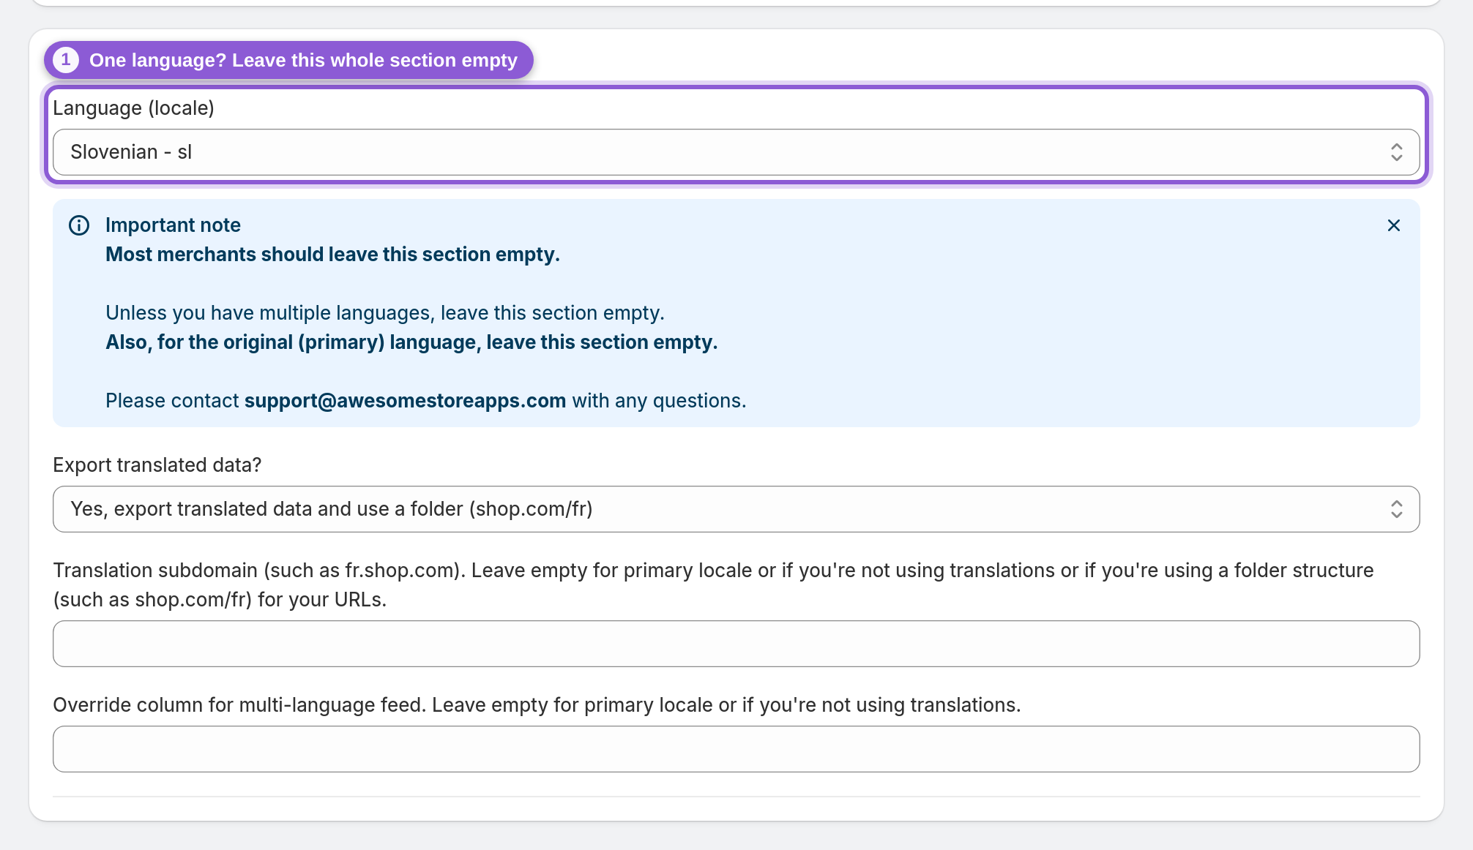Click the info icon beside Important note
The height and width of the screenshot is (850, 1473).
pos(79,225)
